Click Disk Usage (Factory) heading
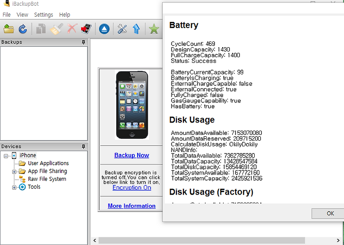The image size is (344, 245). [211, 192]
